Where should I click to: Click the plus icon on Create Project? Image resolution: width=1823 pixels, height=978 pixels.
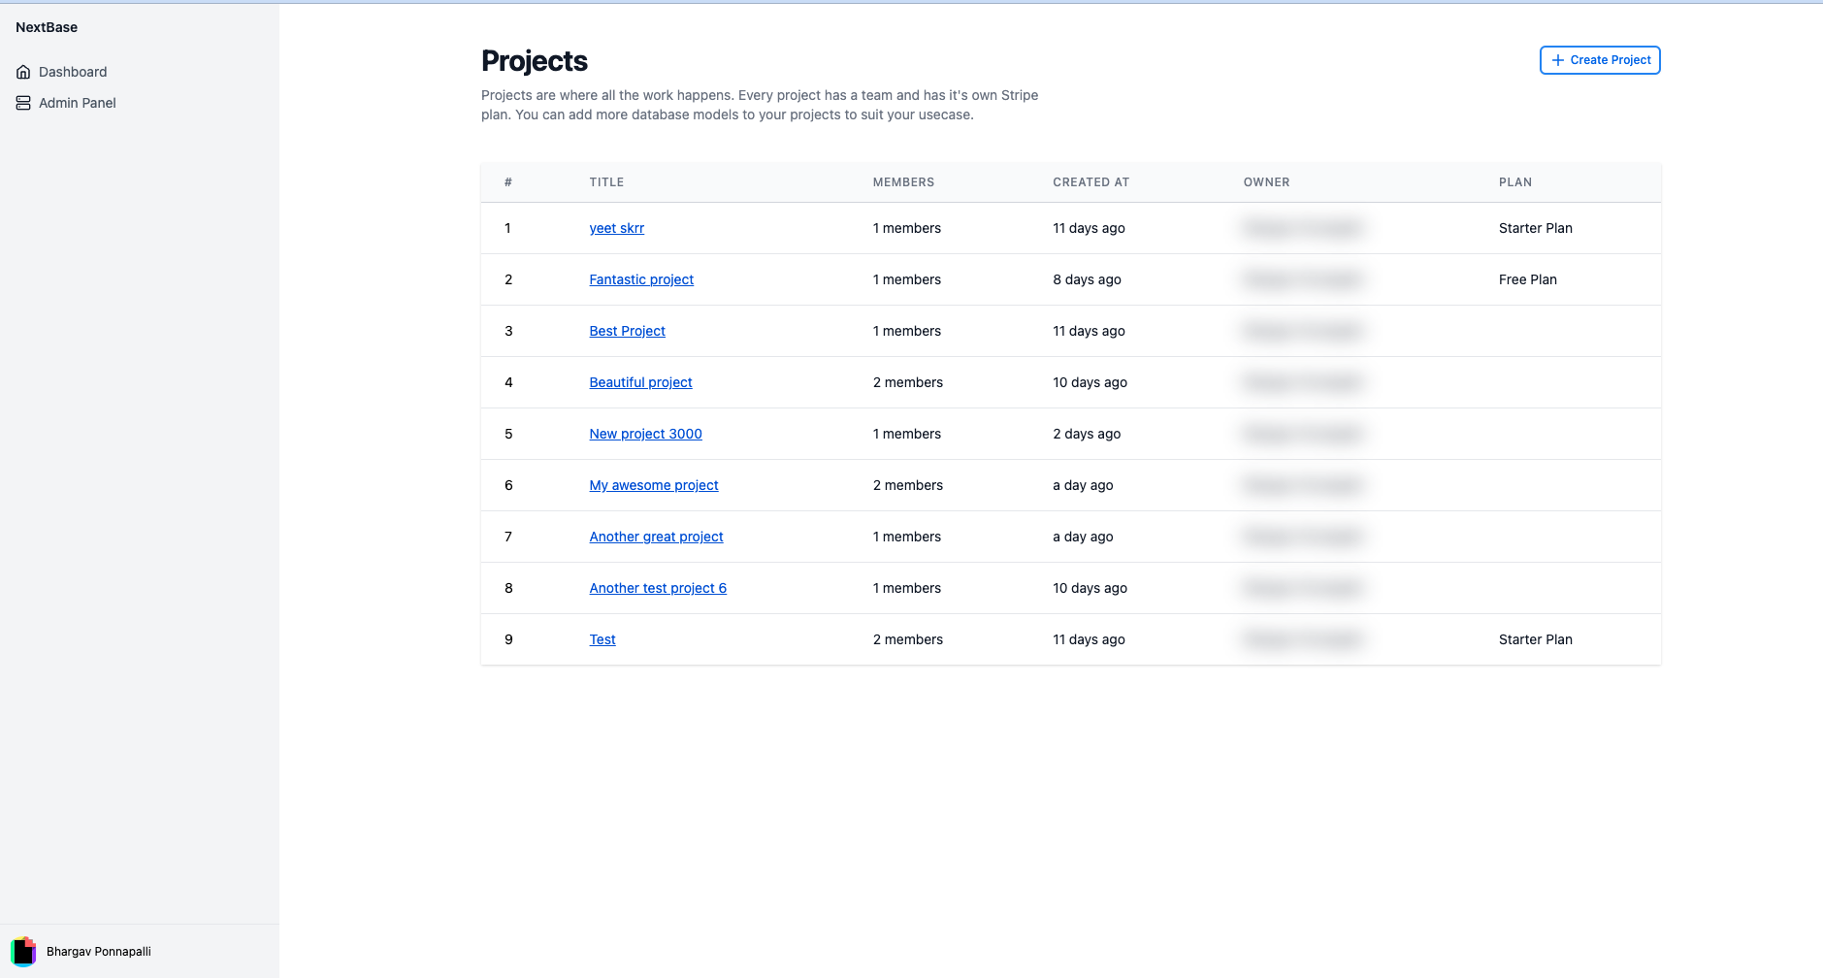point(1557,60)
